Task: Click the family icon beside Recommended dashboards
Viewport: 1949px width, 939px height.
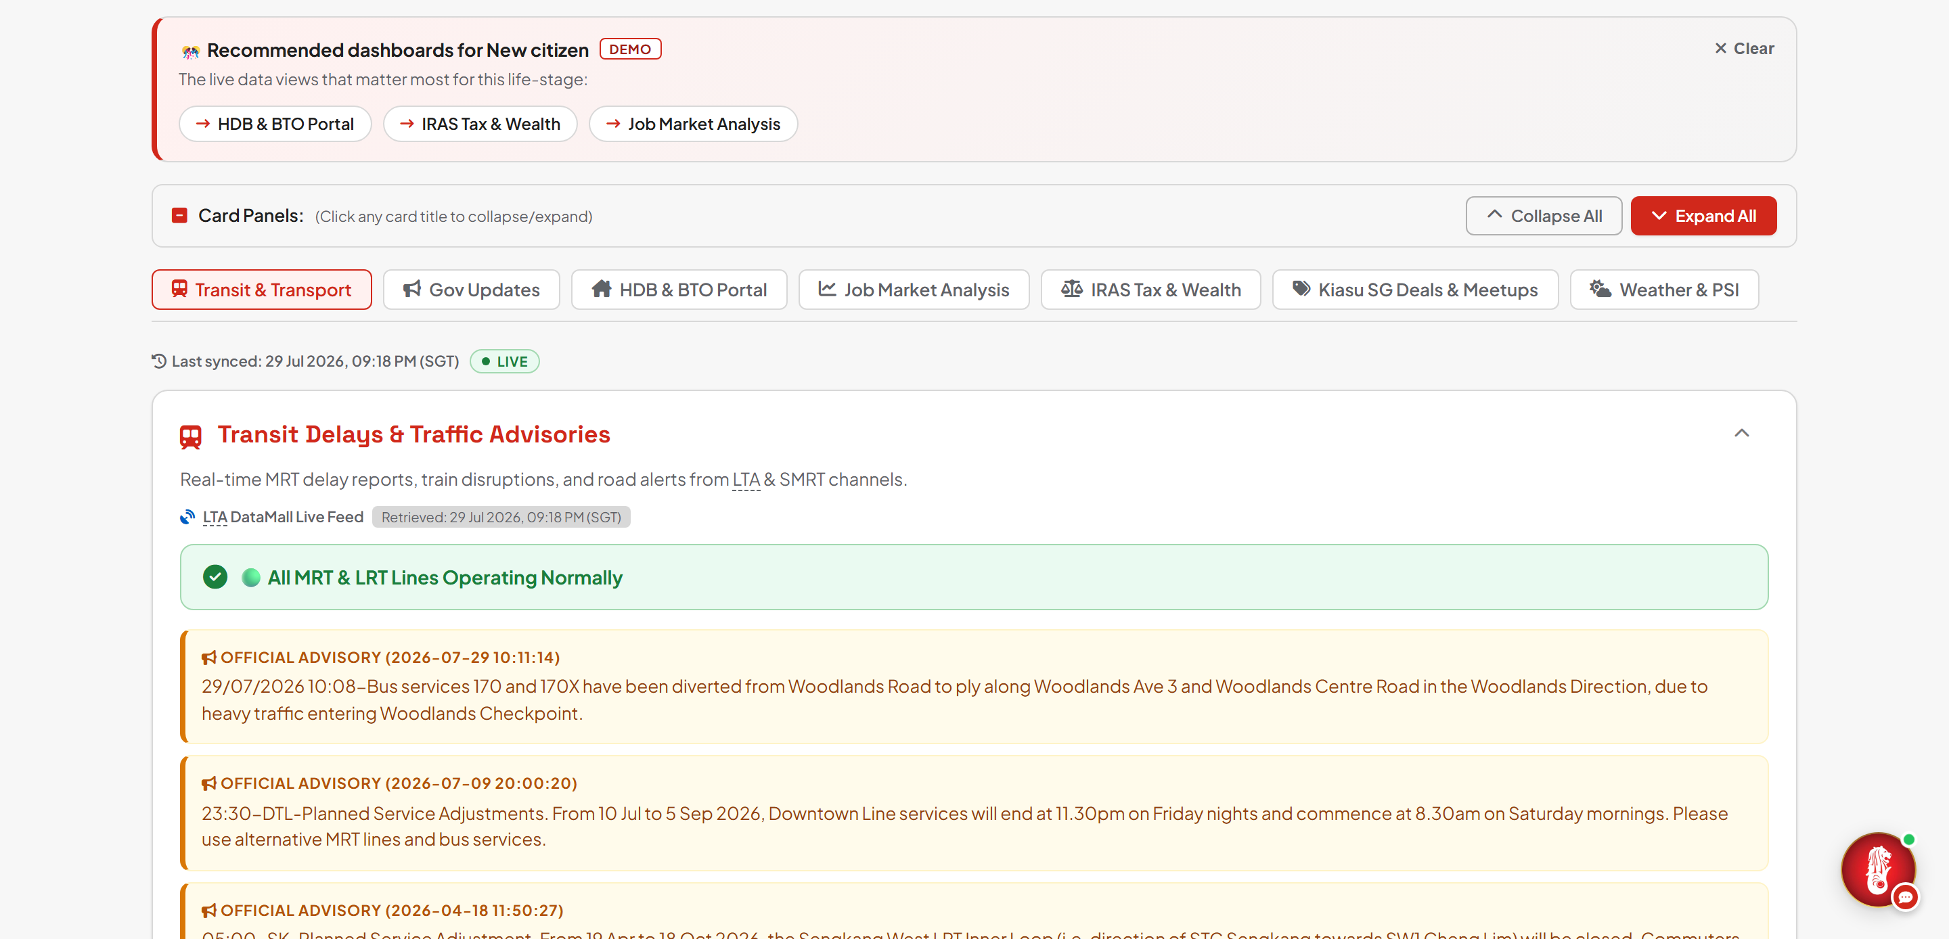Action: point(191,51)
